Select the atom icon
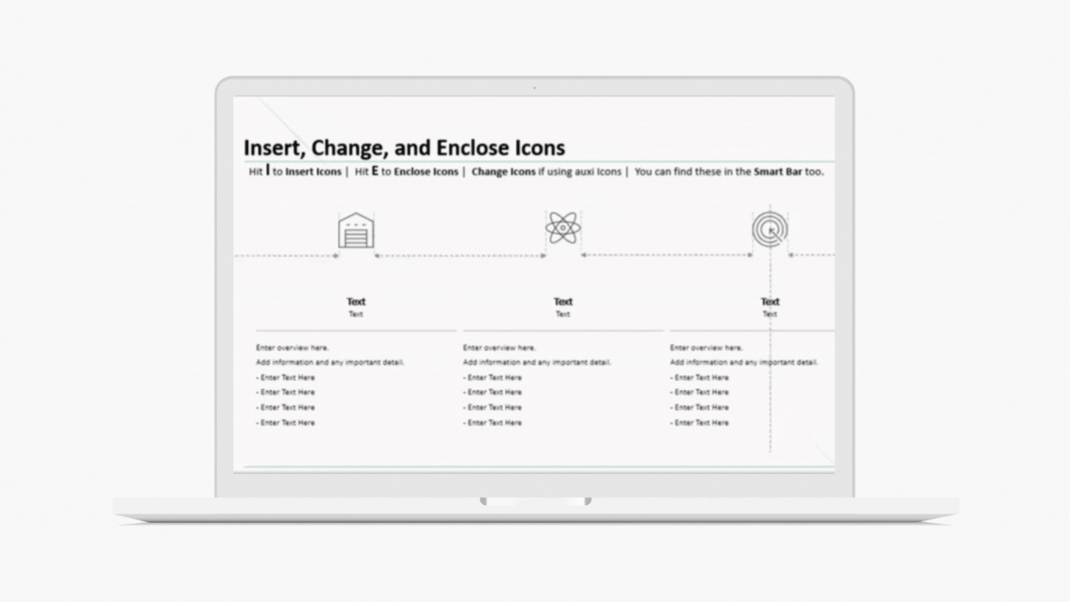 [563, 228]
